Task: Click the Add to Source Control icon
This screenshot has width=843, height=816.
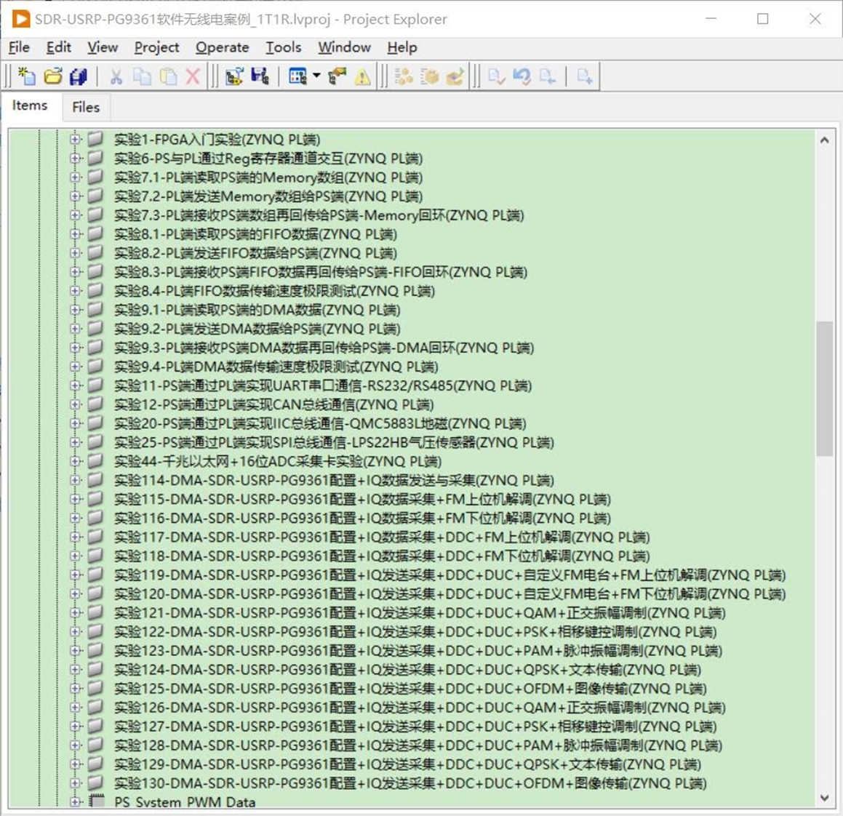Action: pyautogui.click(x=585, y=76)
